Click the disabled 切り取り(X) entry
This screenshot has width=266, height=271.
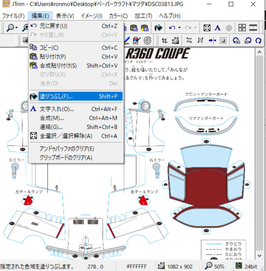click(76, 75)
